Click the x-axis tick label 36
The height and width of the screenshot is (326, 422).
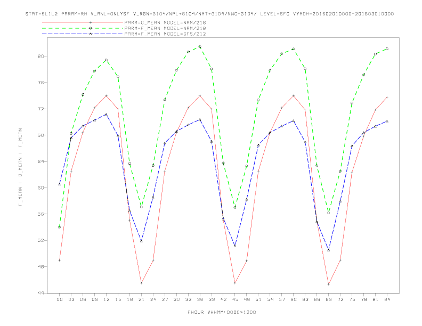click(x=200, y=299)
